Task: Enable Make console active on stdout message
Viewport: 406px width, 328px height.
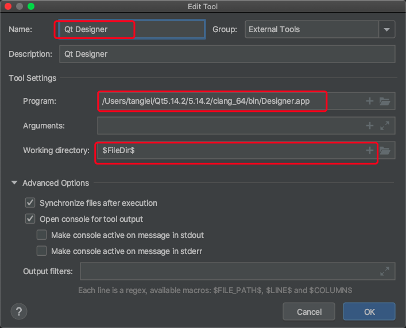Action: pos(41,235)
